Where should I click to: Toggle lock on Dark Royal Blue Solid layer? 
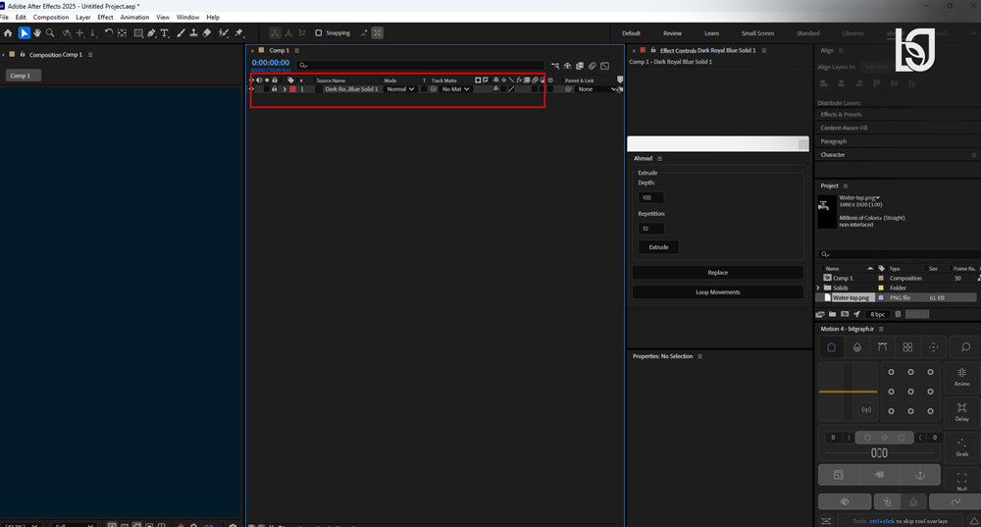coord(274,89)
